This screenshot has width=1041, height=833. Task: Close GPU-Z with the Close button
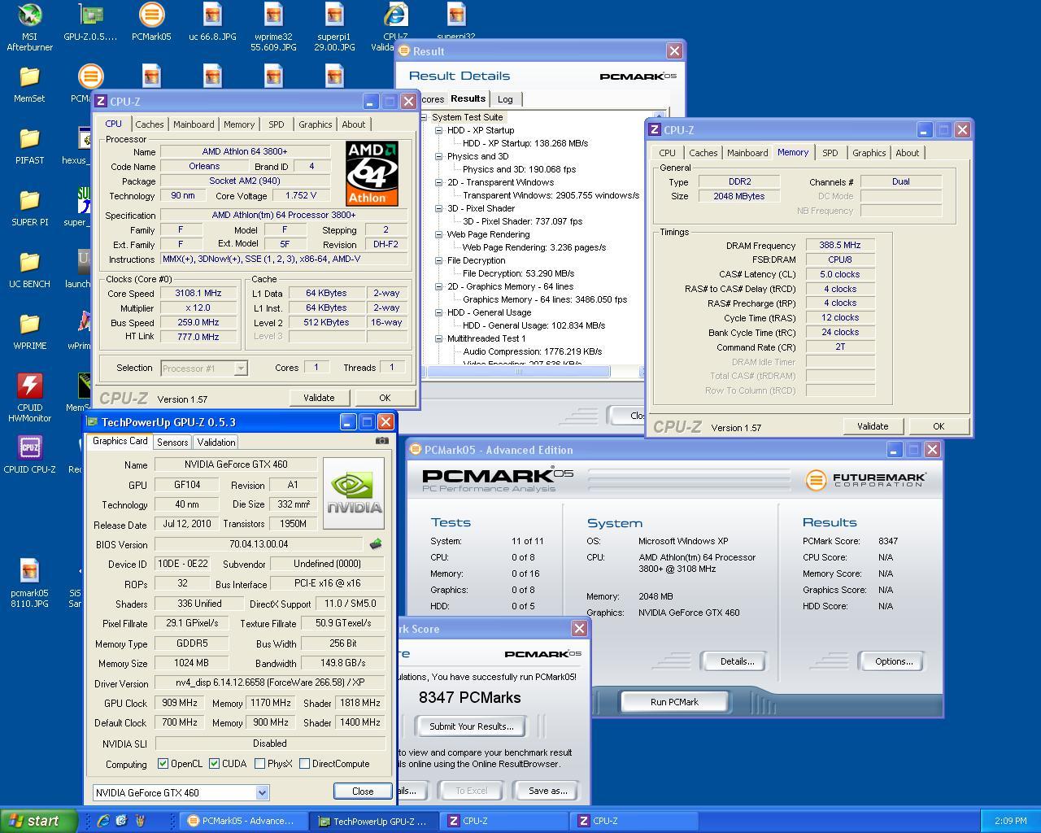point(363,792)
